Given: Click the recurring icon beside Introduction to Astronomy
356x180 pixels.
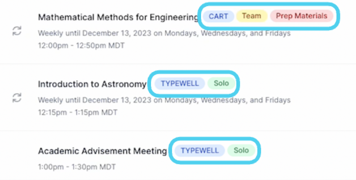Looking at the screenshot, I should tap(16, 98).
